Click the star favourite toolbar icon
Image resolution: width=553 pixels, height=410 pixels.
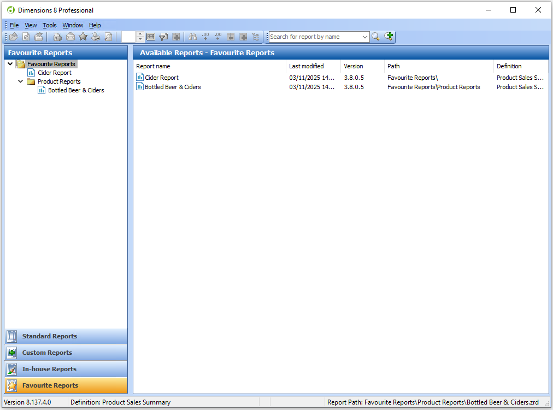click(x=83, y=37)
